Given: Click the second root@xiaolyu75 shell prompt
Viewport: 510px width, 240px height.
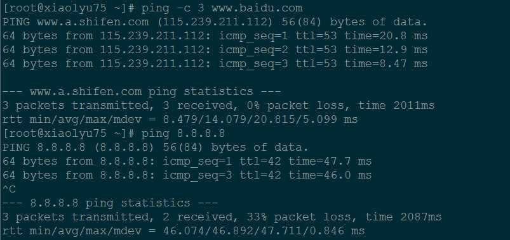Looking at the screenshot, I should pos(69,134).
